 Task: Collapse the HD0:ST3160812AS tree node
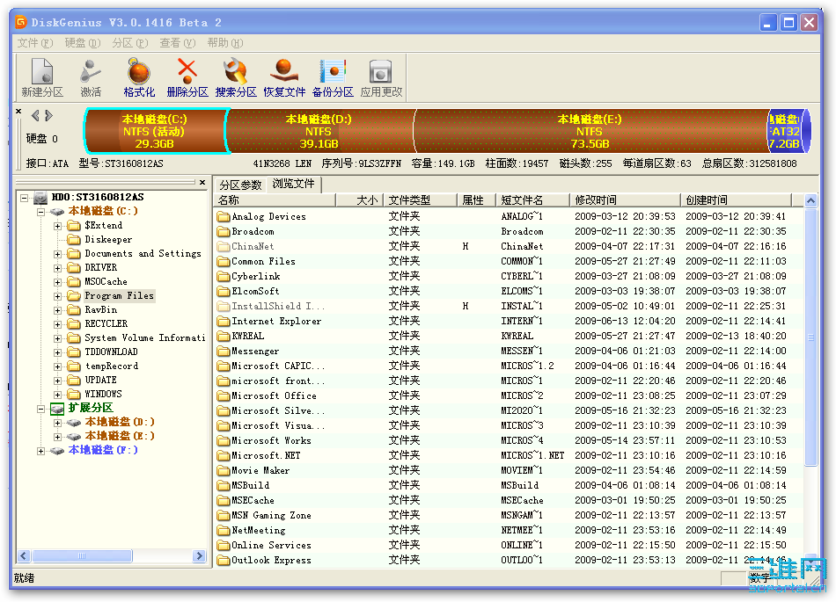click(24, 198)
